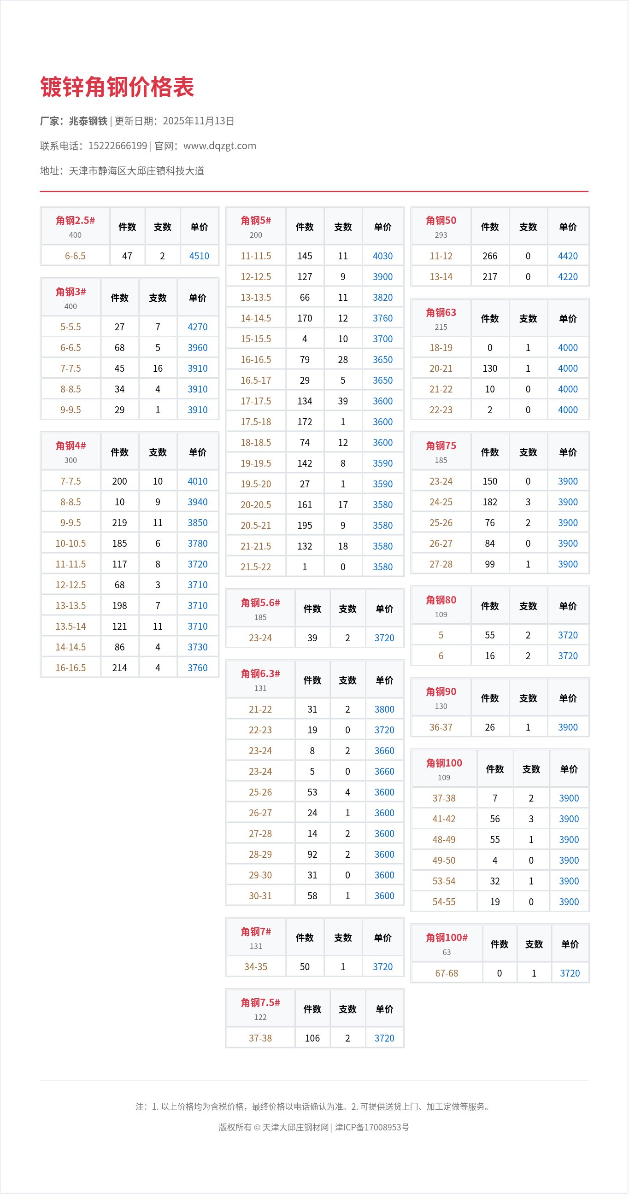This screenshot has height=1194, width=629.
Task: Click spec 67-68 in 角钢100# table
Action: coord(447,973)
